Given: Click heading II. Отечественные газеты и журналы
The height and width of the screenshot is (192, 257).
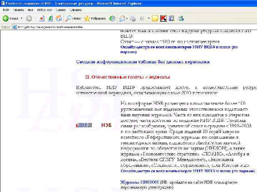Looking at the screenshot, I should click(127, 77).
